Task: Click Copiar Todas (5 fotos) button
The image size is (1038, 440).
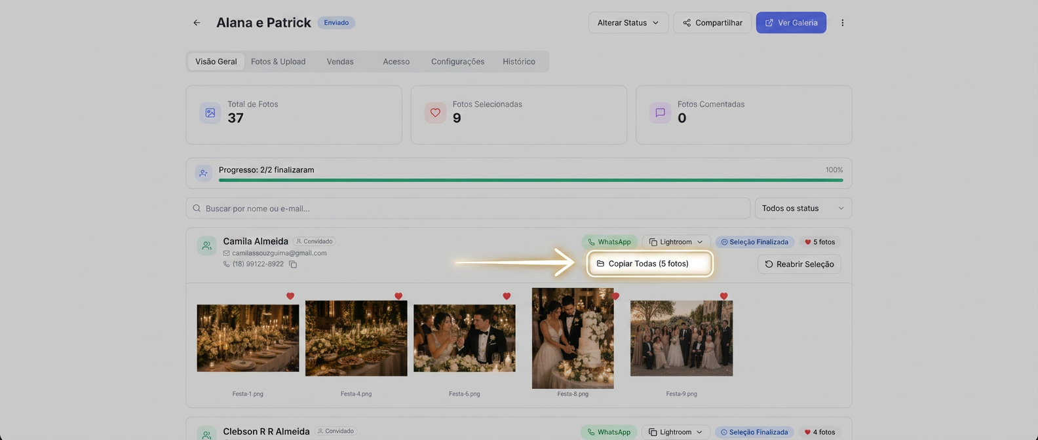Action: 649,264
